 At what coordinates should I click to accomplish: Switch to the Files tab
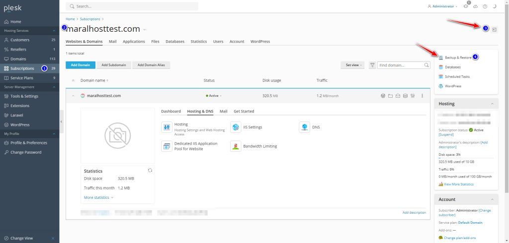(x=155, y=42)
